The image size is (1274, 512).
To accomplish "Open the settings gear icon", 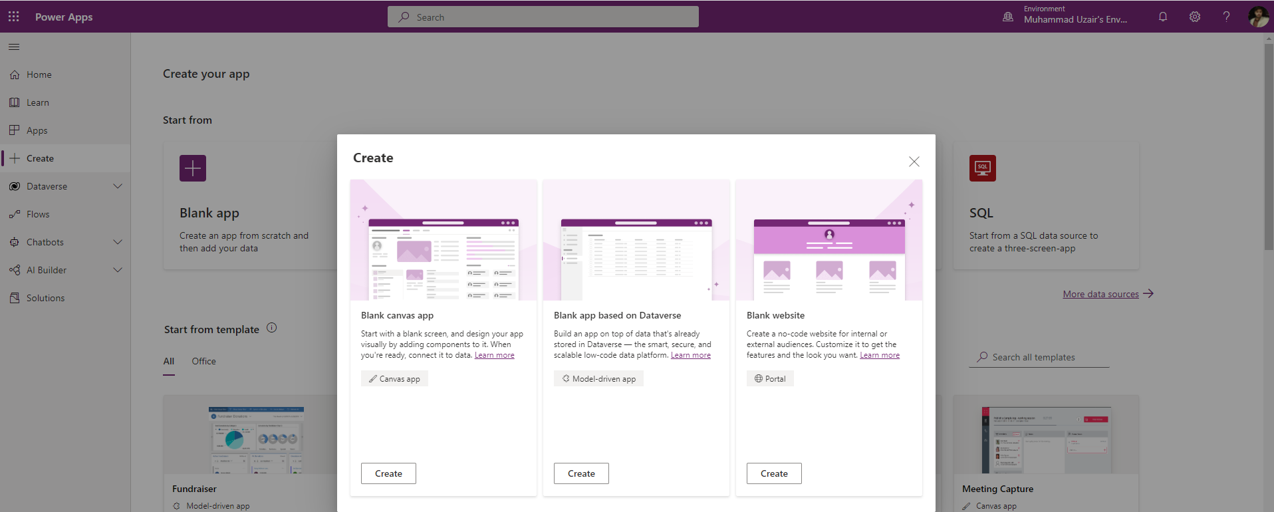I will [x=1194, y=17].
